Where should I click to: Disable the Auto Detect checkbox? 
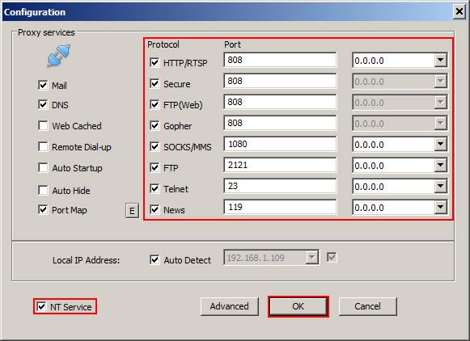click(x=155, y=259)
